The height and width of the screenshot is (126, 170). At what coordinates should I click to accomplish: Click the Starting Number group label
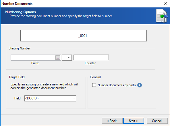20,48
